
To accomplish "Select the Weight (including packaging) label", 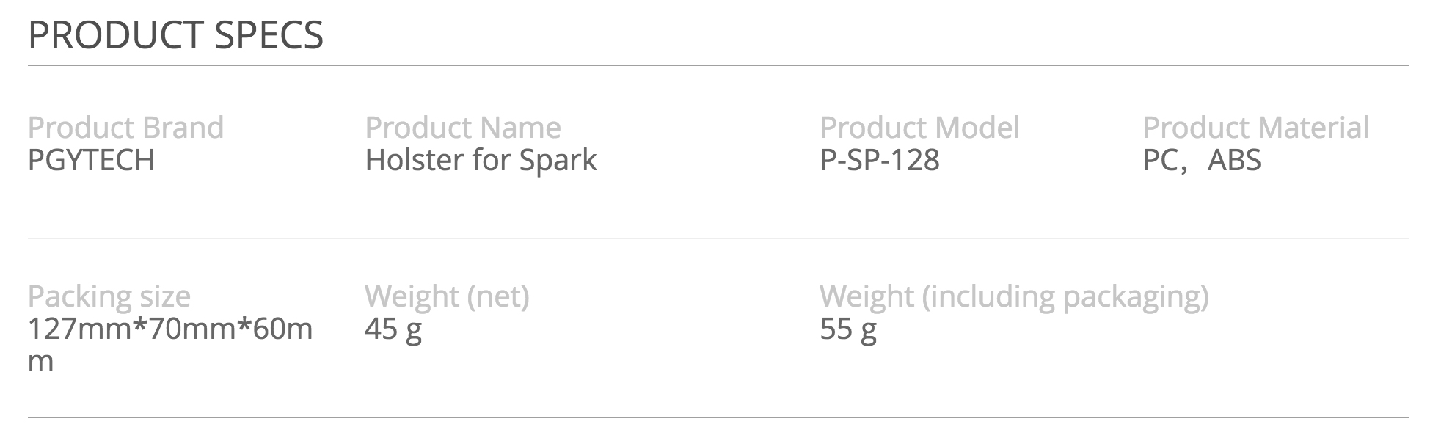I will coord(1014,296).
